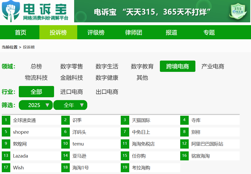Open the 专题 navigation tab
This screenshot has height=174, width=251.
coord(209,32)
